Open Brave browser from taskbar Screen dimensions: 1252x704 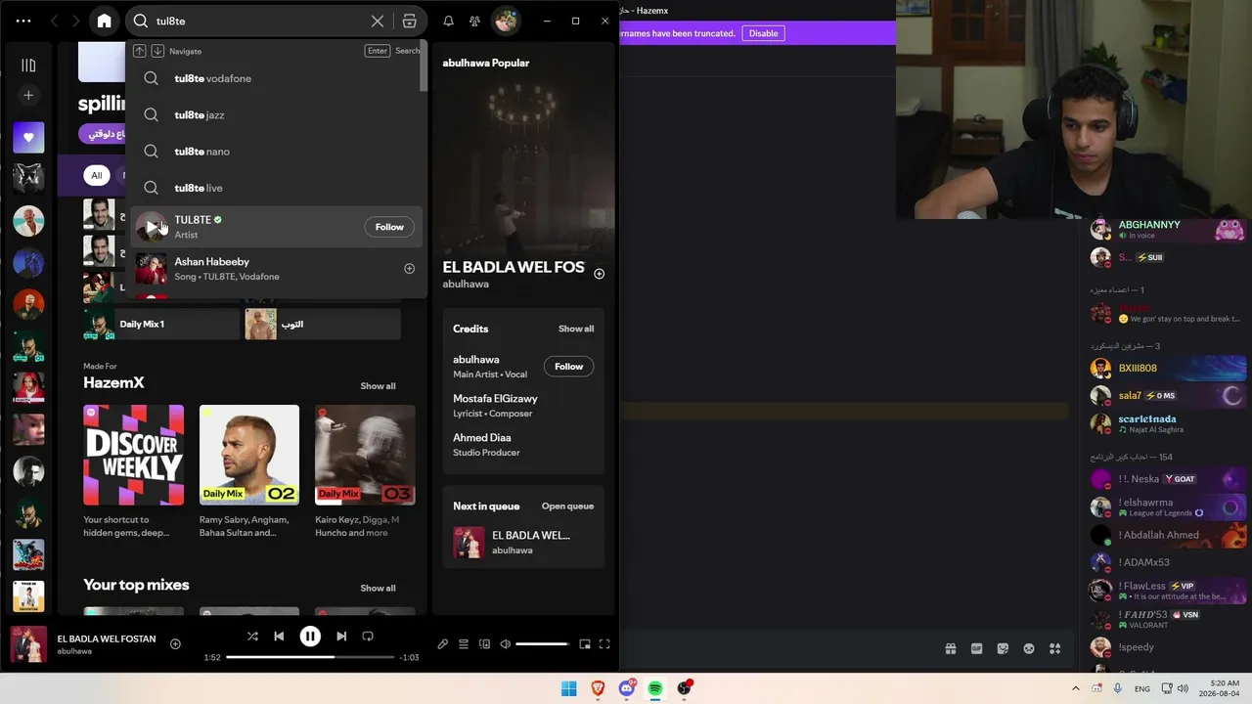pos(598,688)
